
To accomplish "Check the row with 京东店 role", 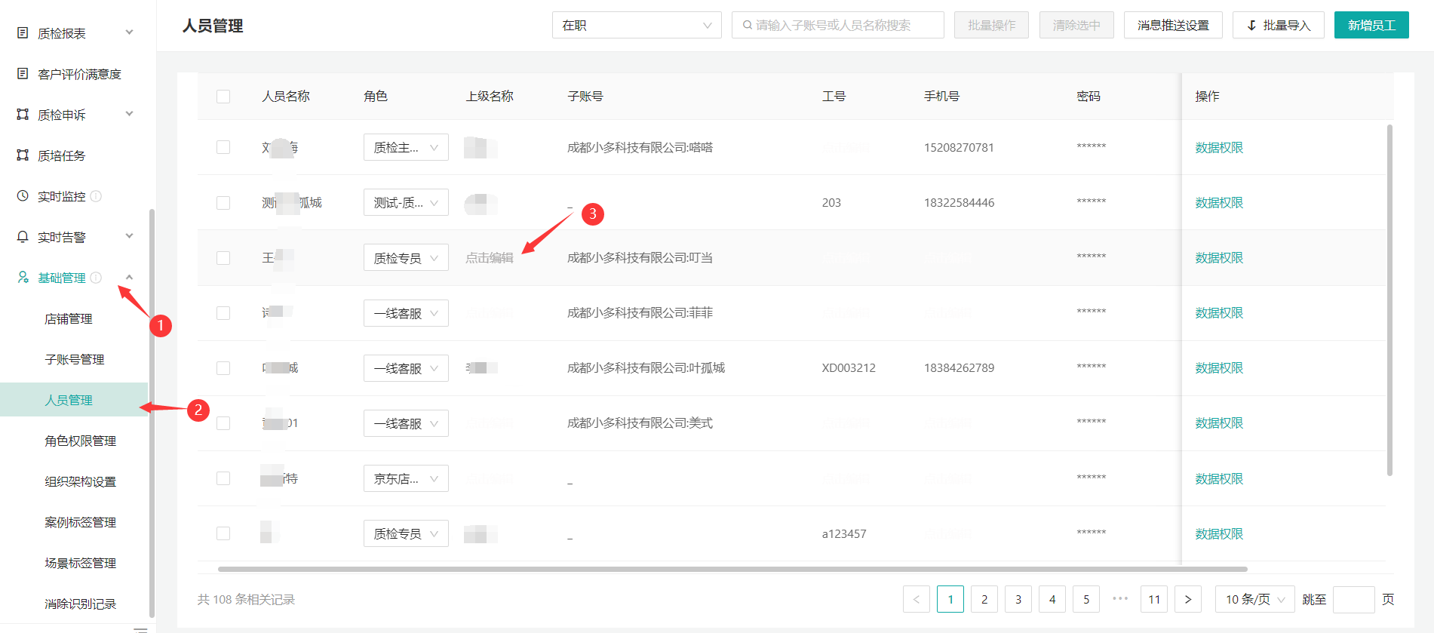I will tap(223, 478).
